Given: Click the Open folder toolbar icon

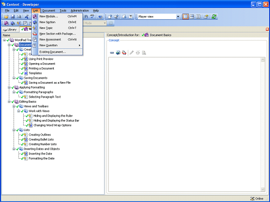Looking at the screenshot, I should pos(6,17).
